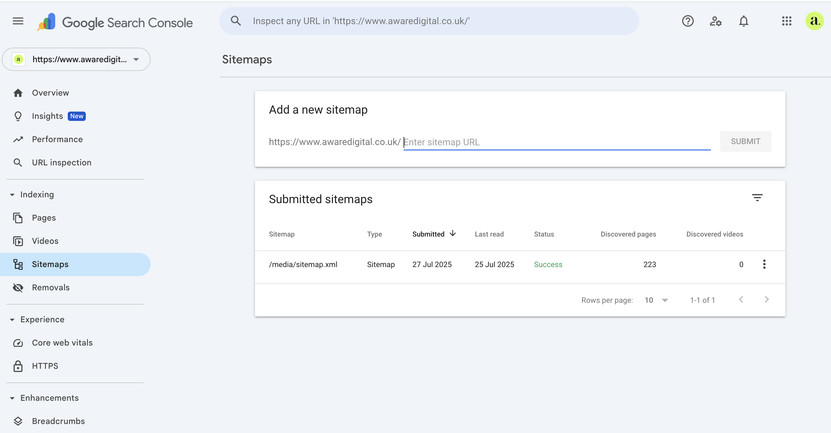This screenshot has height=433, width=831.
Task: Open the property selector dropdown
Action: pos(76,59)
